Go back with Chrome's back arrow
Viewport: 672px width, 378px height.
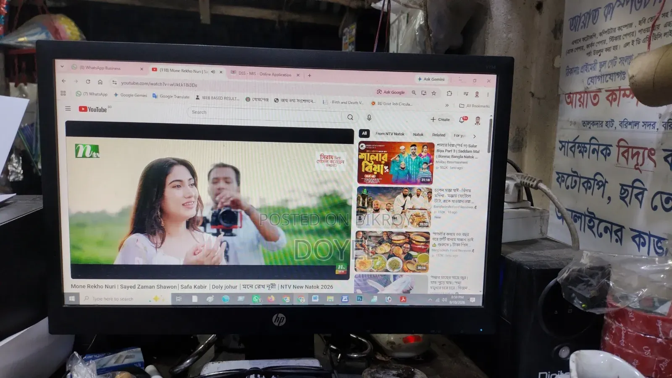(x=63, y=81)
